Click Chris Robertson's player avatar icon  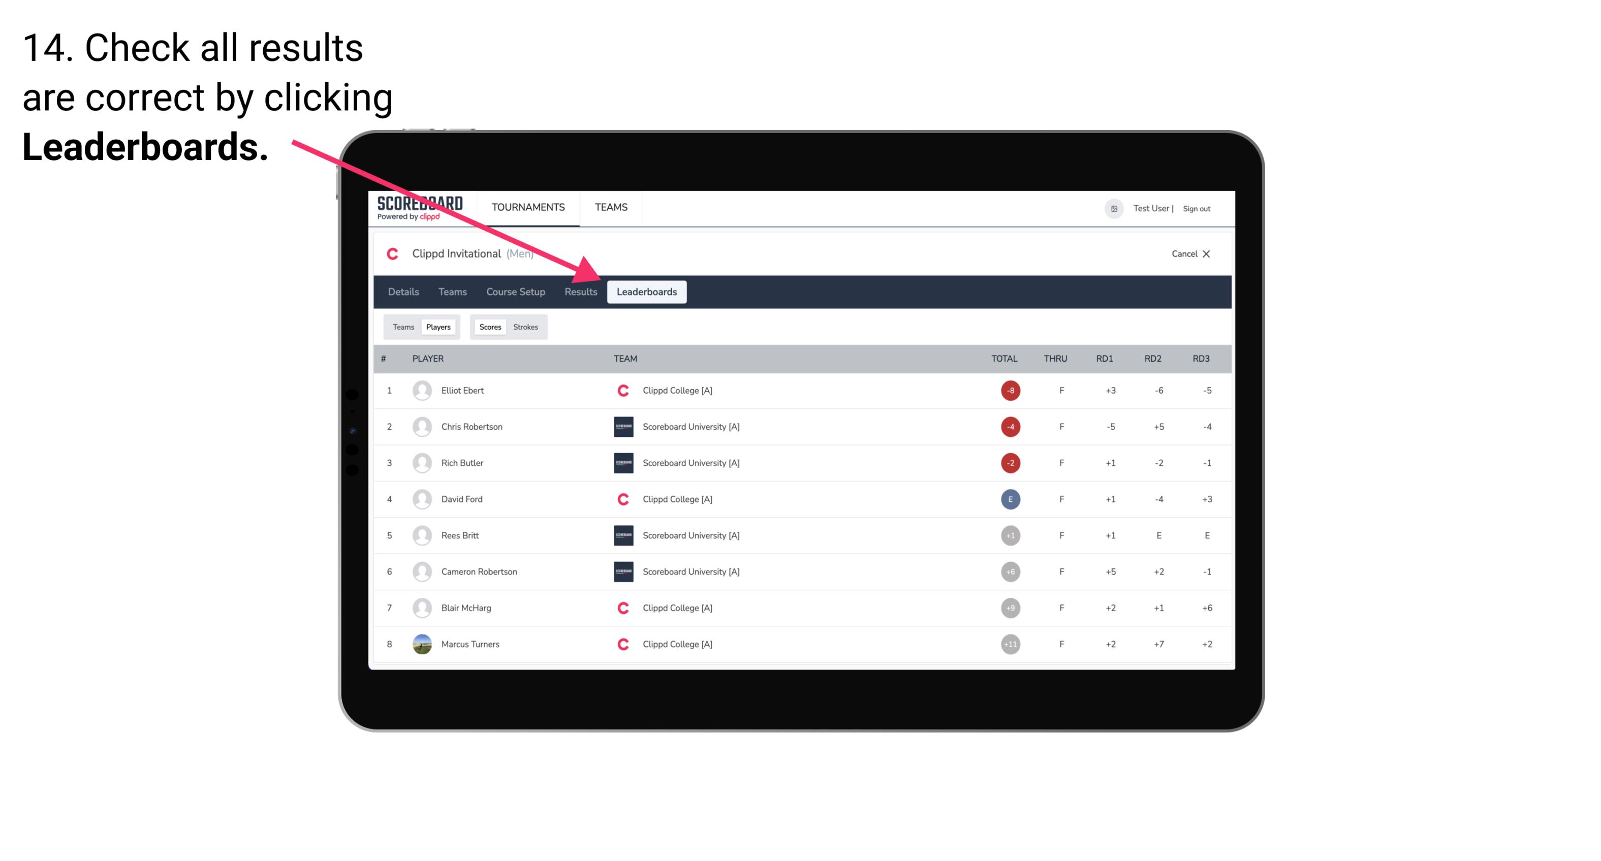(x=420, y=426)
